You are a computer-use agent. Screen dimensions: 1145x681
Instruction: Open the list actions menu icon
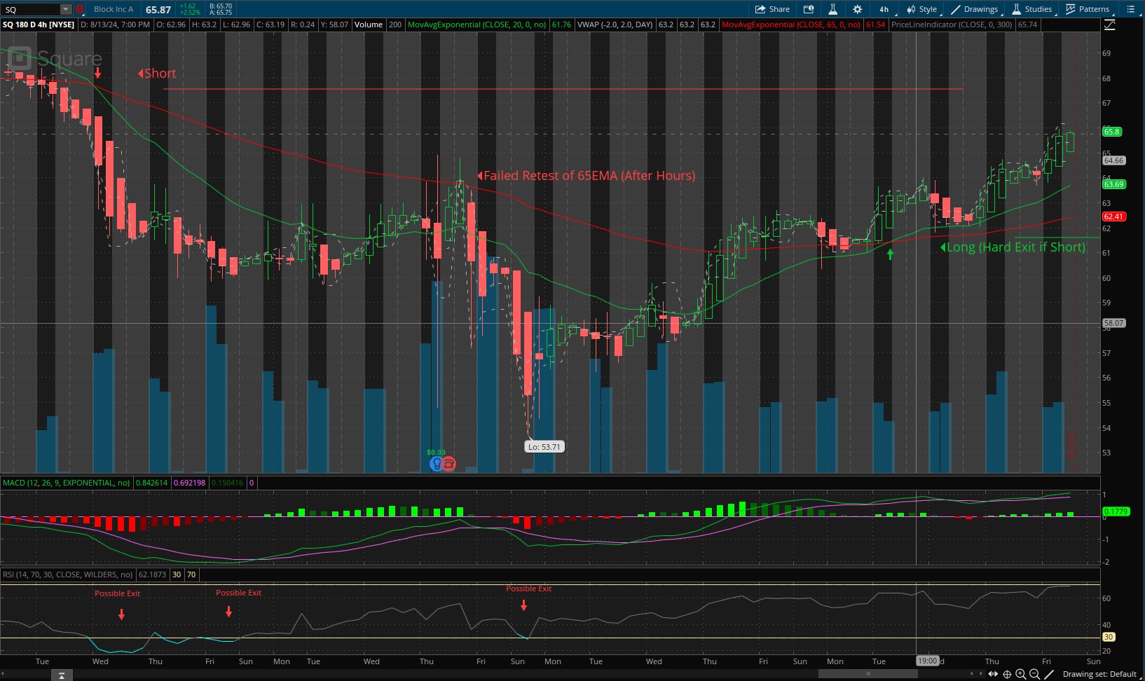click(x=1130, y=9)
